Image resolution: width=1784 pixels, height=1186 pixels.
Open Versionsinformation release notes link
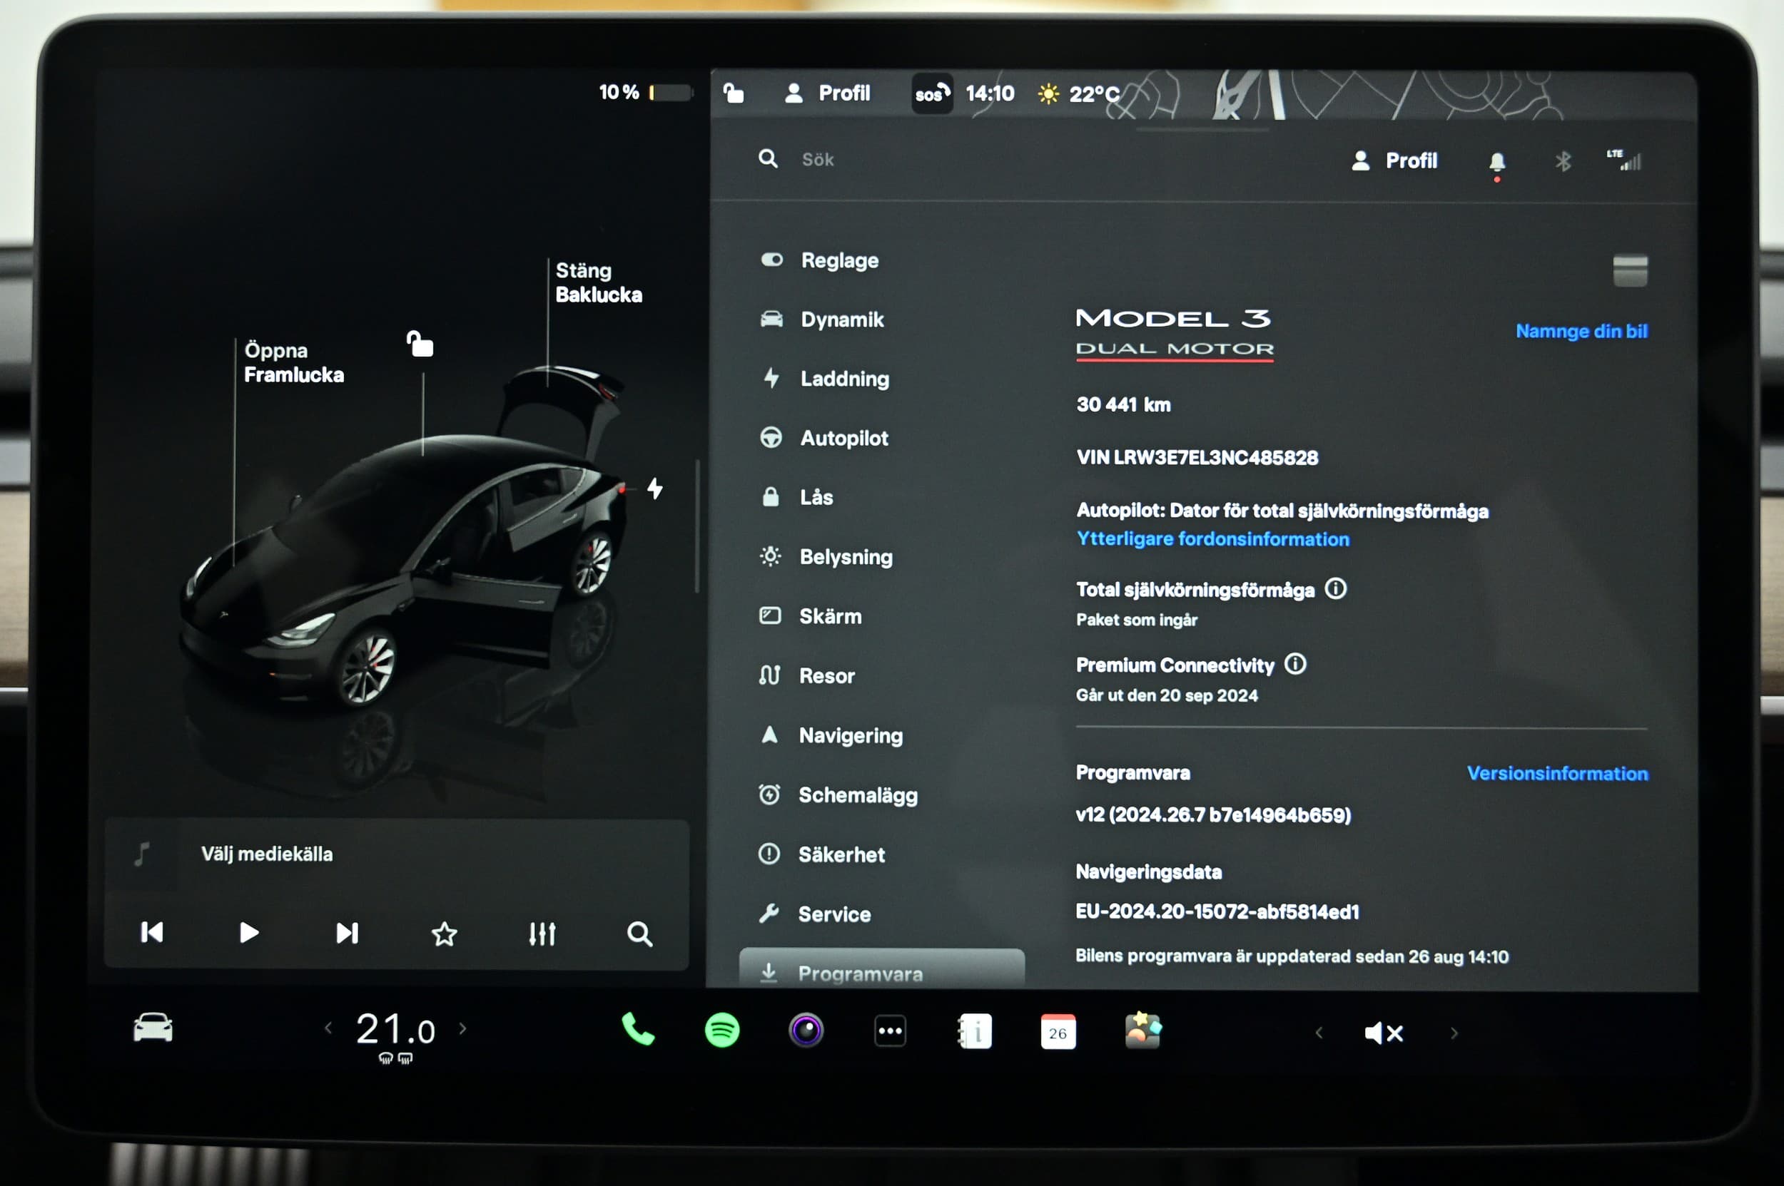(1557, 774)
